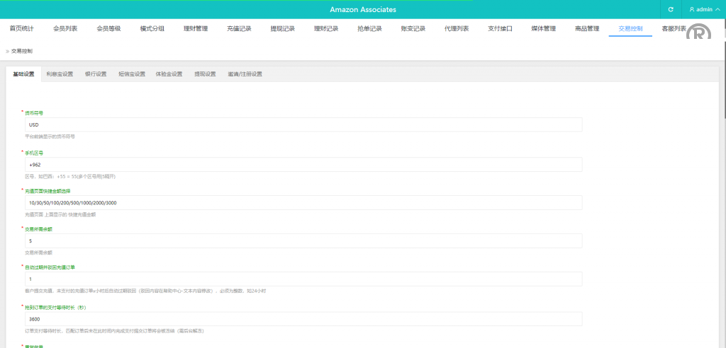Open the 短信宝设置 tab
Screen dimensions: 726x348
click(131, 74)
